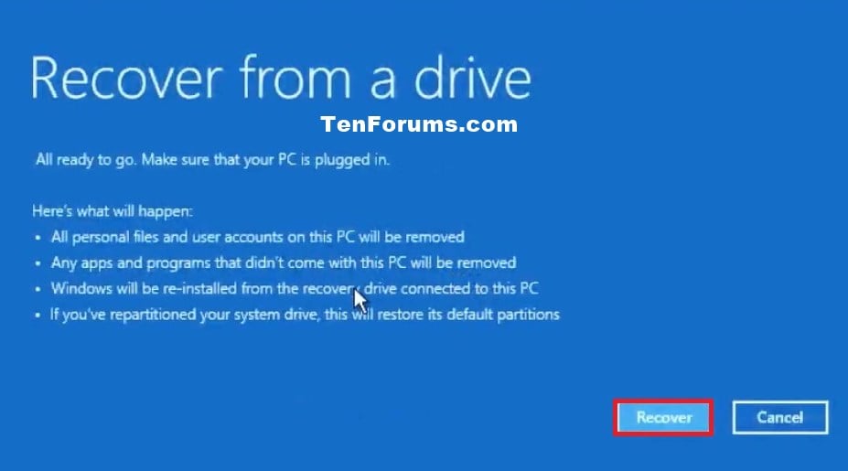Image resolution: width=848 pixels, height=471 pixels.
Task: Click bullet dot before "Any apps and programs"
Action: [x=38, y=264]
